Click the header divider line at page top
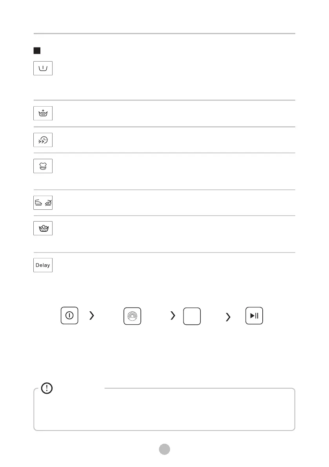 click(164, 34)
